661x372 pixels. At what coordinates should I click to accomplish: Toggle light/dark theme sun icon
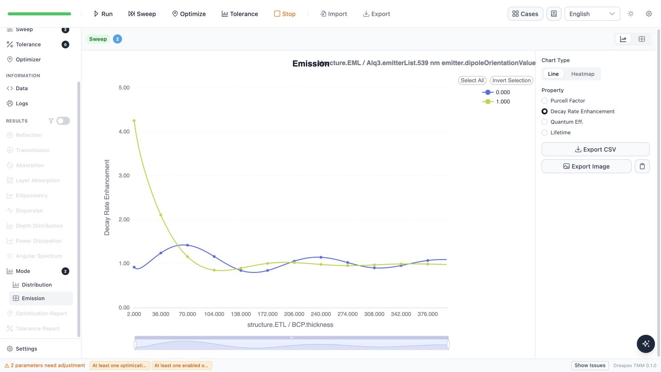[x=631, y=14]
